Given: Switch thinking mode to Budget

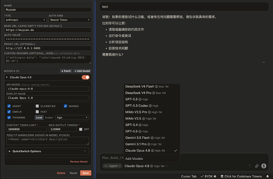Looking at the screenshot, I should (49, 117).
